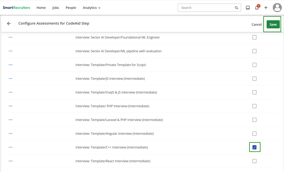Click the SmartRecruiters logo

point(16,8)
